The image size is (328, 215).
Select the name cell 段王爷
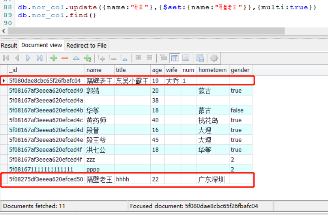100,140
